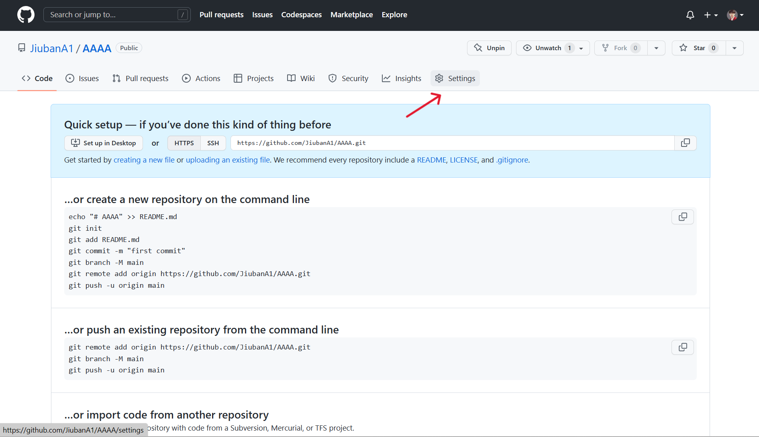Unpin the repository
This screenshot has width=759, height=437.
pos(489,48)
